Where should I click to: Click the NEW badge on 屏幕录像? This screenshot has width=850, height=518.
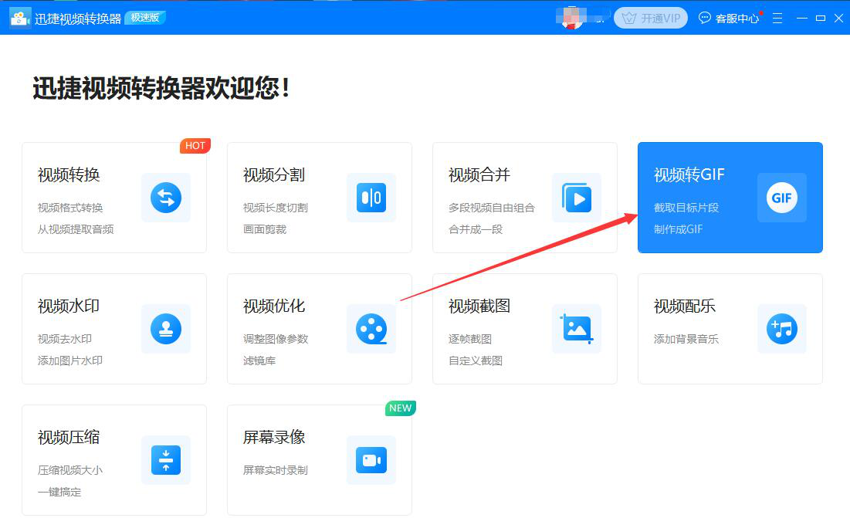400,408
